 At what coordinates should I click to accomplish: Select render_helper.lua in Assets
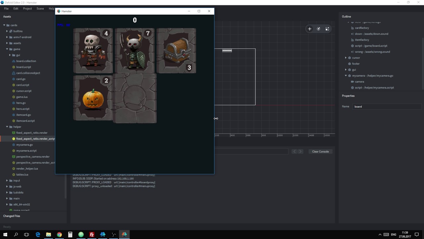(x=27, y=169)
